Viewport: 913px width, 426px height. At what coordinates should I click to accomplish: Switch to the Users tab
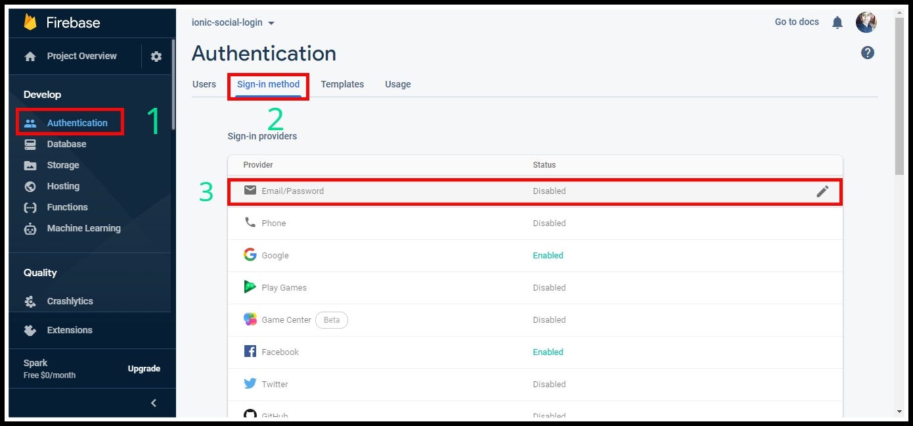[x=204, y=84]
